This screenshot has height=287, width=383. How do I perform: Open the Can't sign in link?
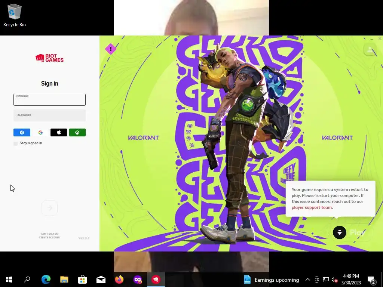click(x=50, y=234)
